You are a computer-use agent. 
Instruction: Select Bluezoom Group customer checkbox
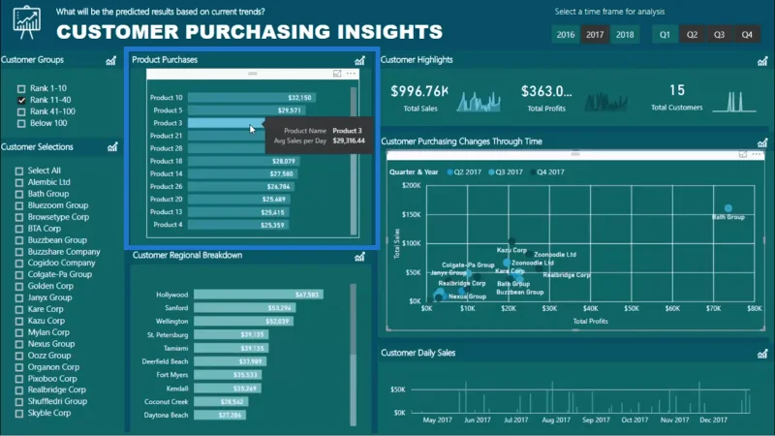[19, 205]
